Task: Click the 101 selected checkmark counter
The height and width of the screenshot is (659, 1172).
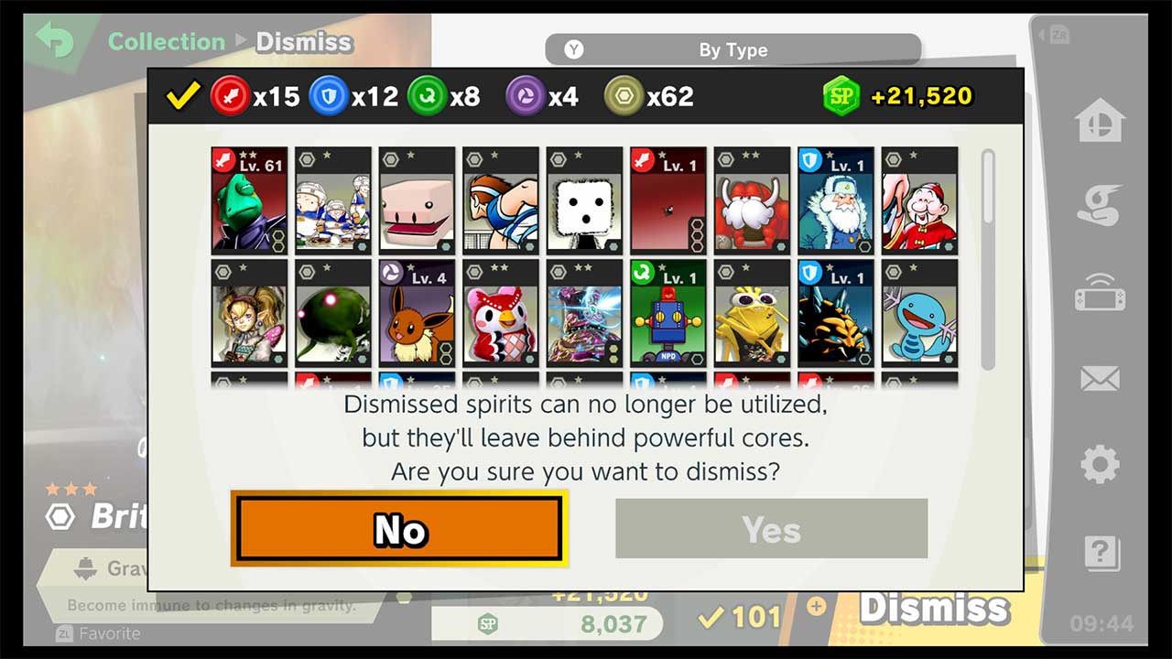Action: pos(738,619)
